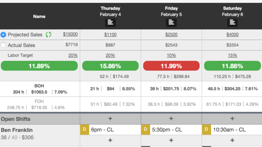Edit Saturday labor target 15%
Screen dimensions: 262x147
pyautogui.click(x=232, y=56)
